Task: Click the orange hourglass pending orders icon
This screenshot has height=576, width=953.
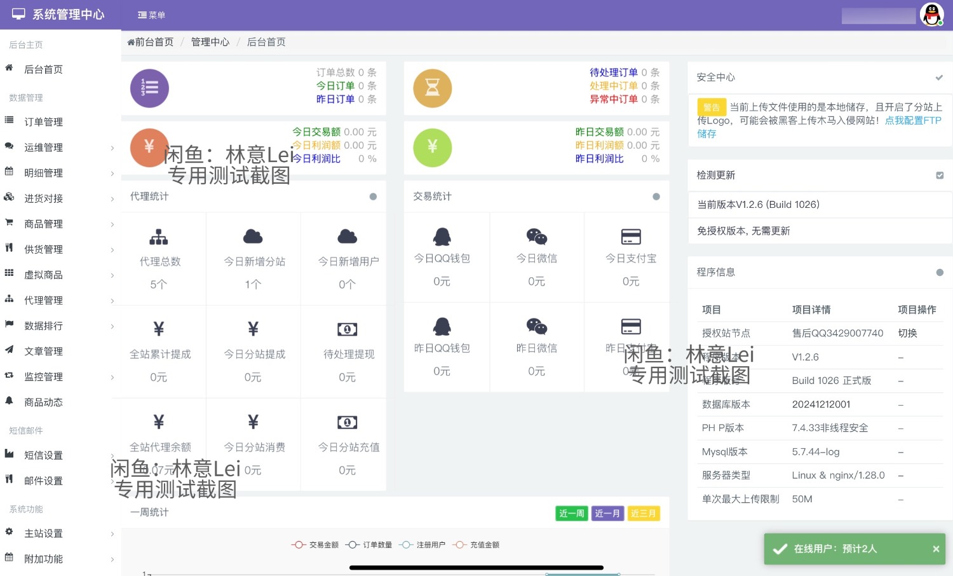Action: (x=432, y=88)
